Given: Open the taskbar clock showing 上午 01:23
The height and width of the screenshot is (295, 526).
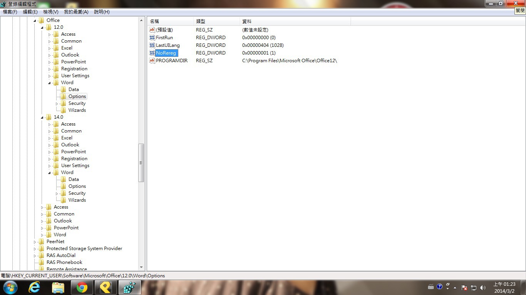Looking at the screenshot, I should tap(504, 287).
